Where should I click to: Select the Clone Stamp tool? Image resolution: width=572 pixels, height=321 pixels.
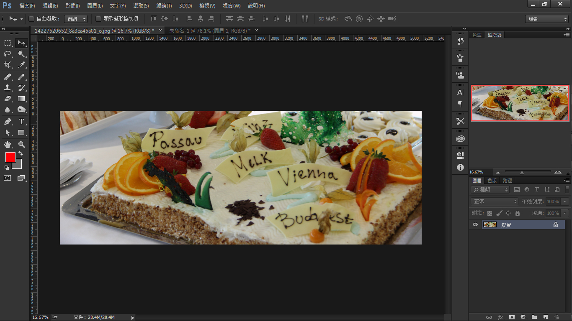(8, 88)
